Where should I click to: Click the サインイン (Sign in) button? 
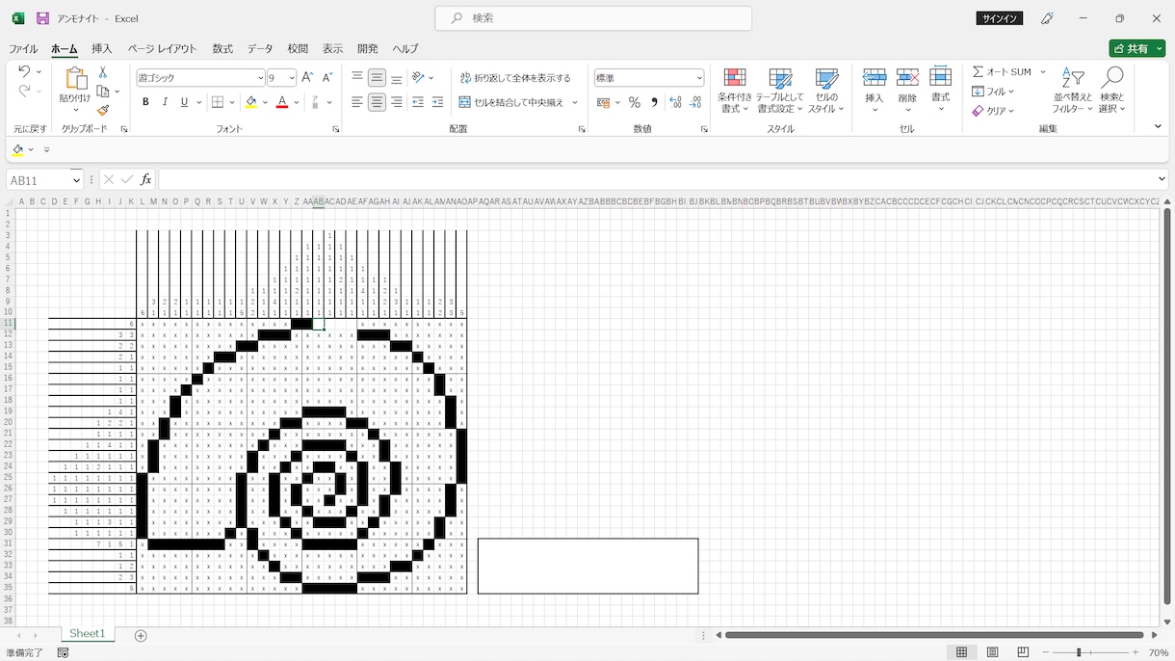(1000, 18)
